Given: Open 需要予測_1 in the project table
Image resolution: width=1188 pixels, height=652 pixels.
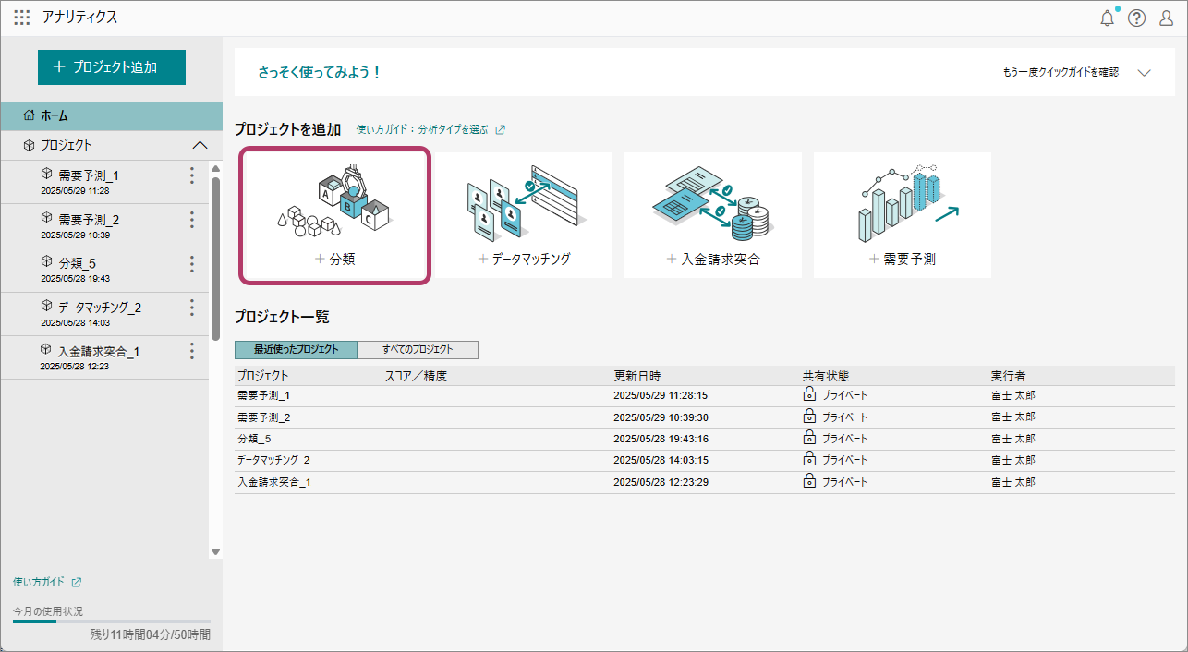Looking at the screenshot, I should [x=264, y=395].
